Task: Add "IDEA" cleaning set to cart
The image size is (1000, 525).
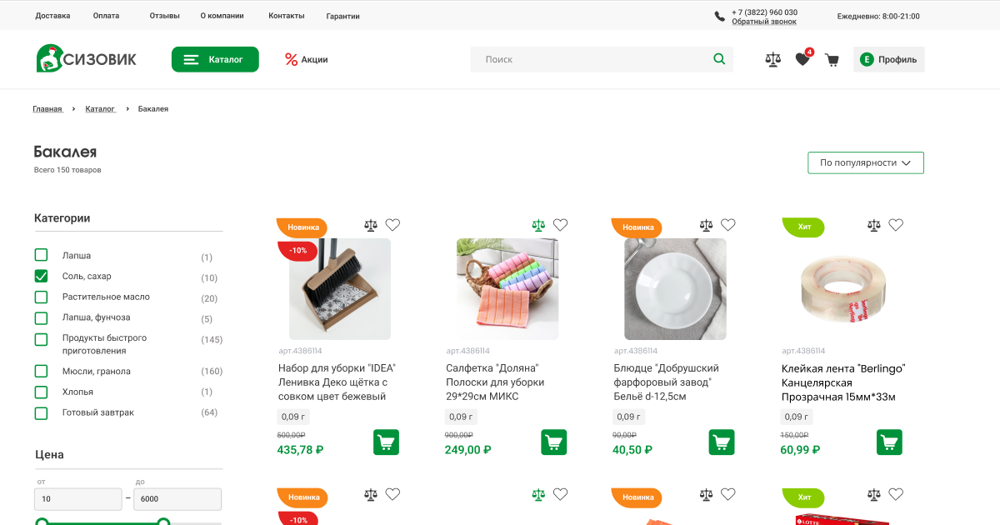Action: [x=386, y=442]
